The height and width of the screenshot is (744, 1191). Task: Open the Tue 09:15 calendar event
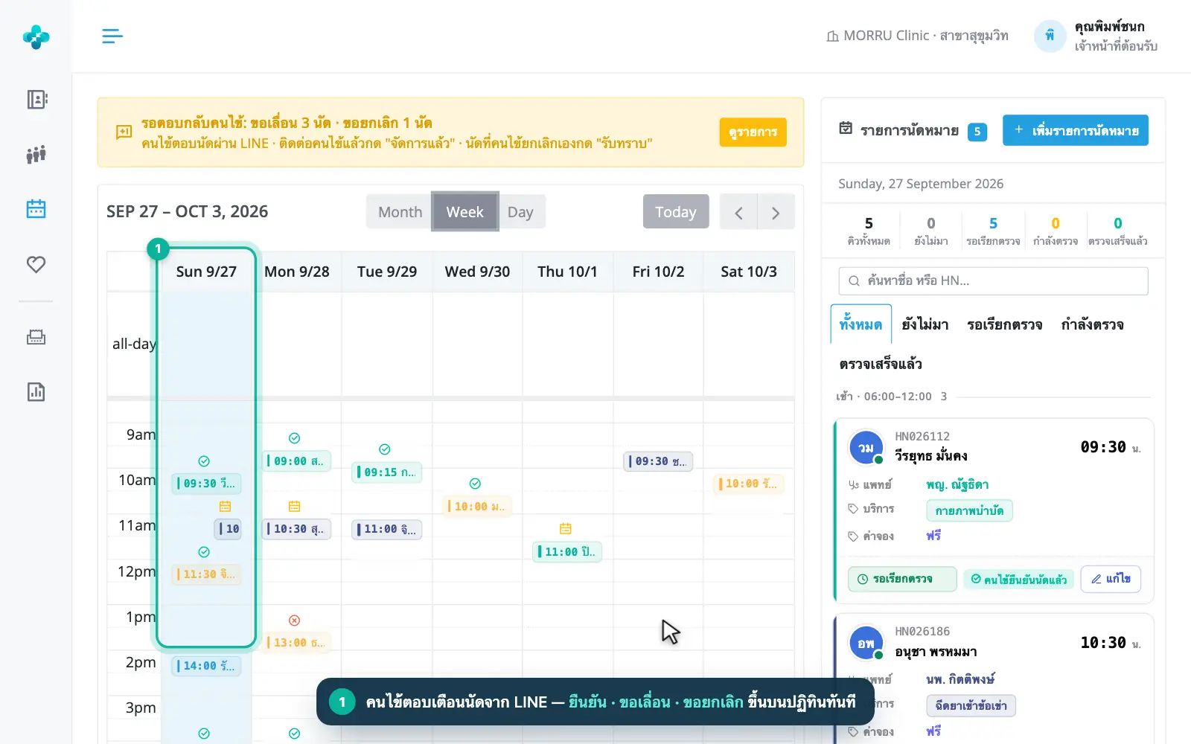click(x=387, y=472)
